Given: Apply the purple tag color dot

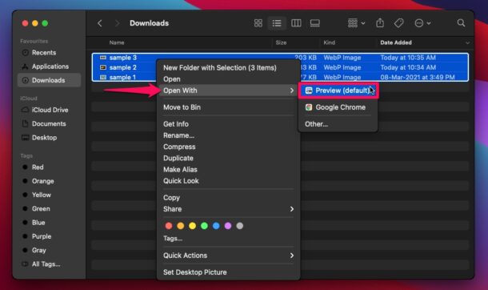Looking at the screenshot, I should pyautogui.click(x=228, y=226).
